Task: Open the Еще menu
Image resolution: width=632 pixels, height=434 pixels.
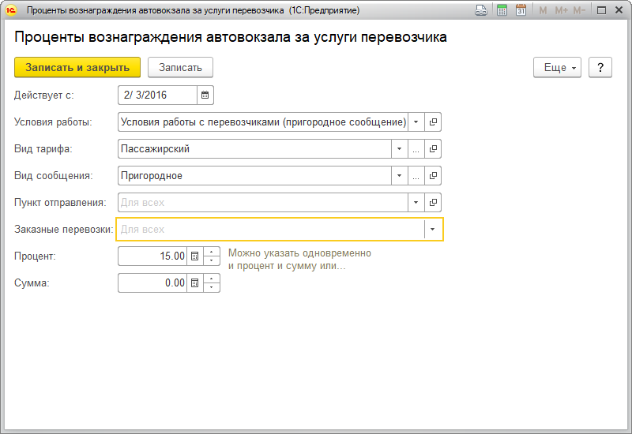Action: (x=558, y=68)
